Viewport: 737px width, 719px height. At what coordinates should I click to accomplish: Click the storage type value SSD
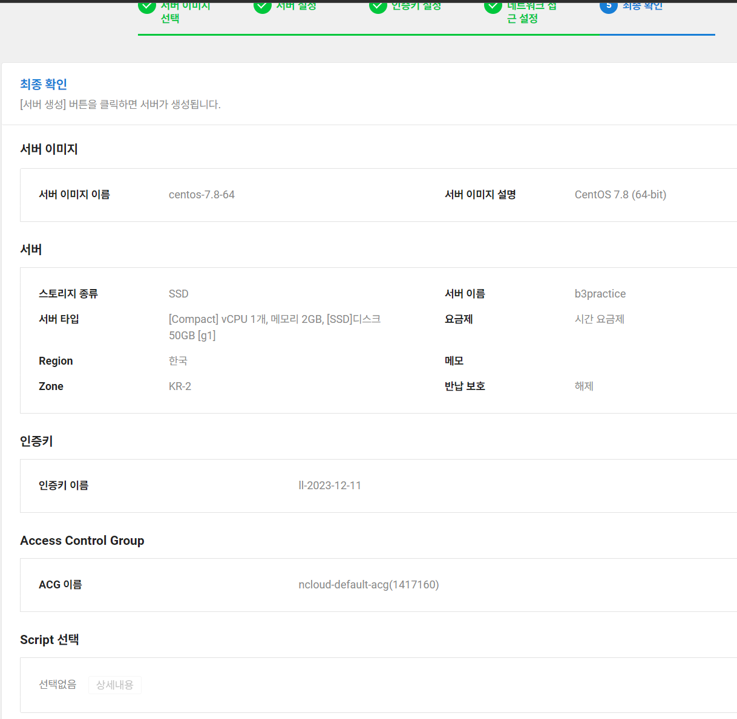(179, 293)
